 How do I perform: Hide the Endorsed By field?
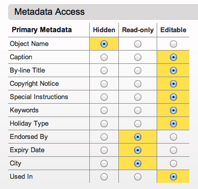[x=104, y=137]
